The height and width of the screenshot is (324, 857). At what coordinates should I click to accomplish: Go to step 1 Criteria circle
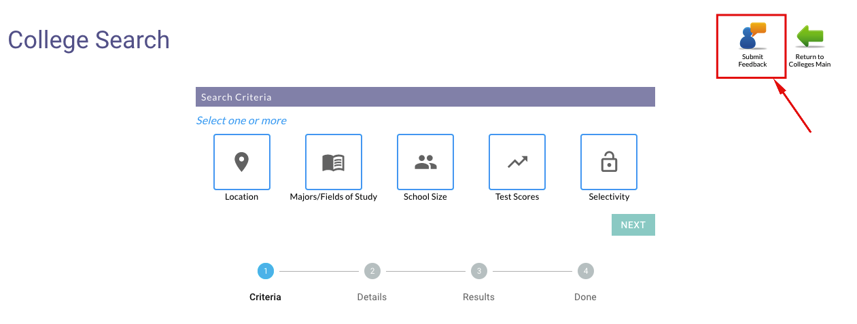pos(266,271)
